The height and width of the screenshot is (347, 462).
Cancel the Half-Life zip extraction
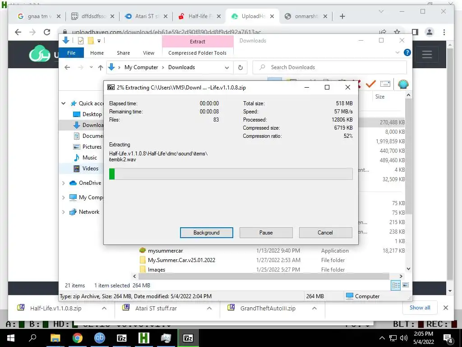(325, 233)
